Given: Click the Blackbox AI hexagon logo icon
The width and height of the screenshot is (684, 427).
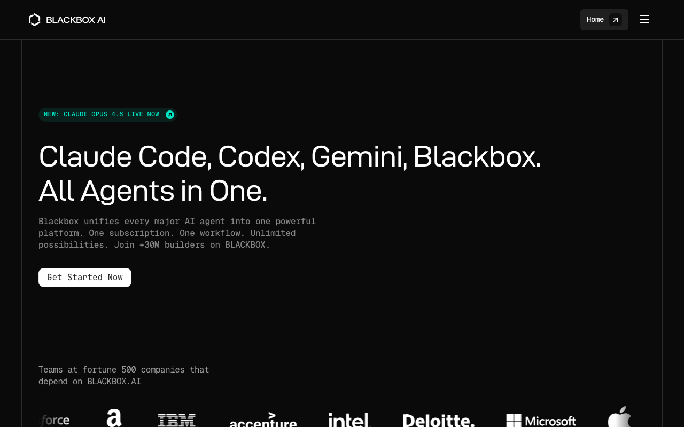Looking at the screenshot, I should point(35,20).
